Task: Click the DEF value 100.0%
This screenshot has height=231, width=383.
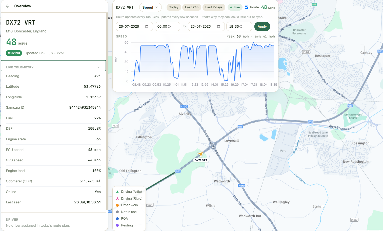Action: pos(94,129)
